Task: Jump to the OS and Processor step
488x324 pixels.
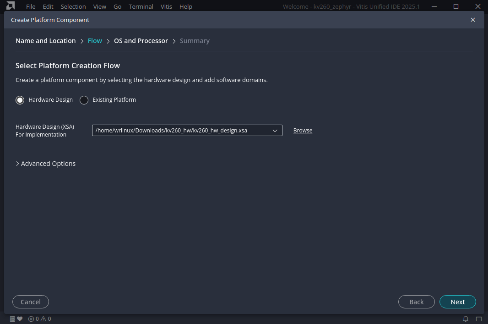Action: (x=141, y=41)
